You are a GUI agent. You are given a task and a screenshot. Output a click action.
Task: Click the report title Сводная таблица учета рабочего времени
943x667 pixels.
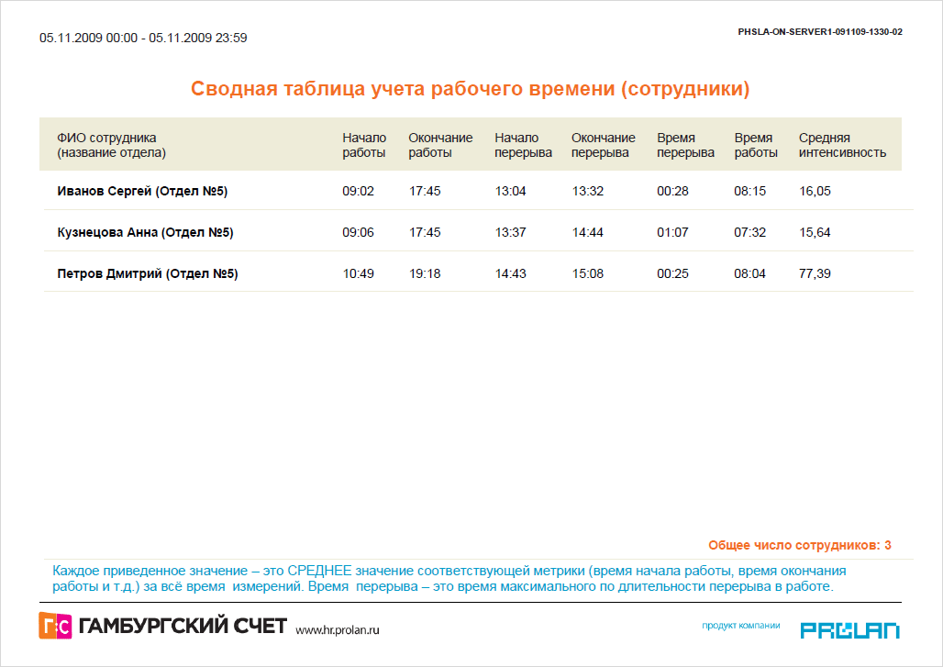(471, 88)
